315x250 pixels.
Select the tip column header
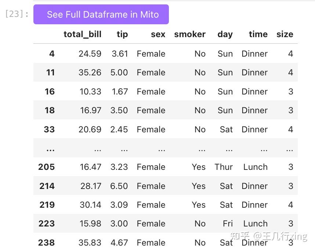(122, 34)
